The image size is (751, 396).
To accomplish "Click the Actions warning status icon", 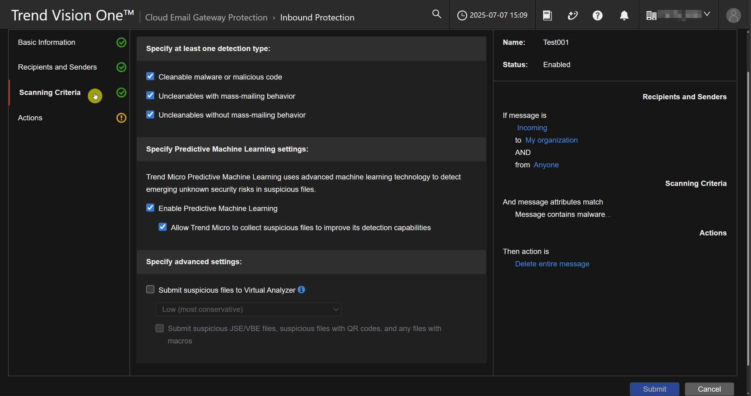I will click(x=121, y=118).
